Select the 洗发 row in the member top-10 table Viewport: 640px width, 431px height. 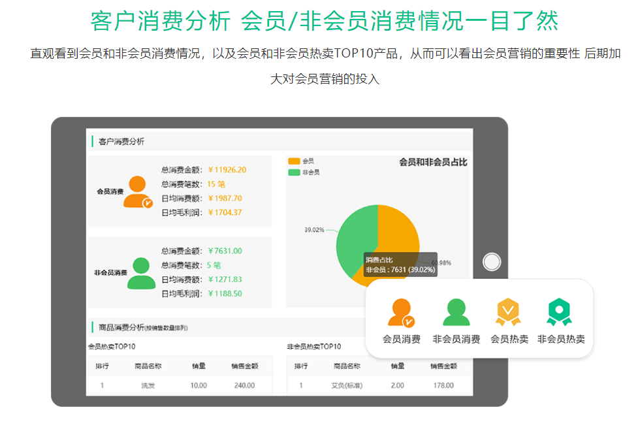pos(147,385)
